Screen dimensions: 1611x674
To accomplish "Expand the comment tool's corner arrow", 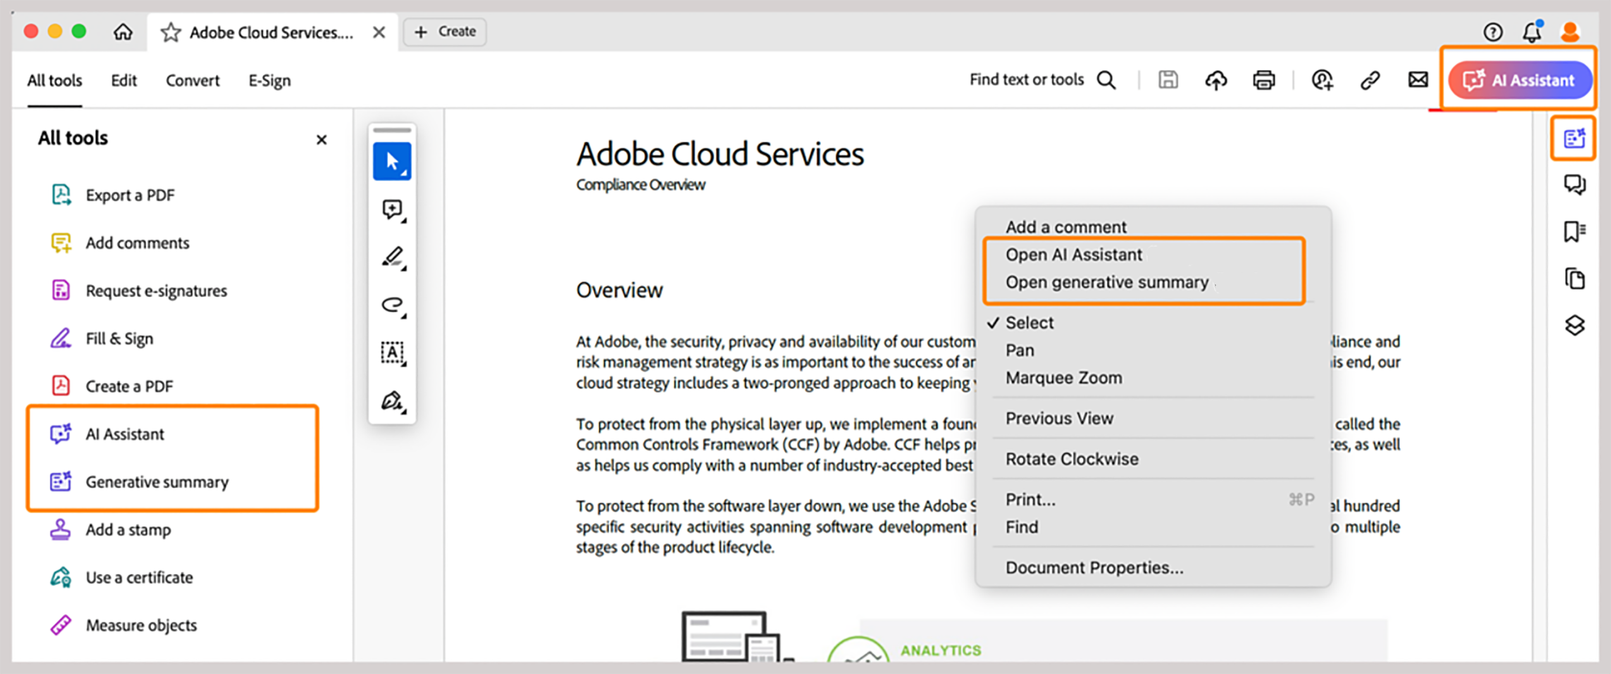I will pos(404,220).
